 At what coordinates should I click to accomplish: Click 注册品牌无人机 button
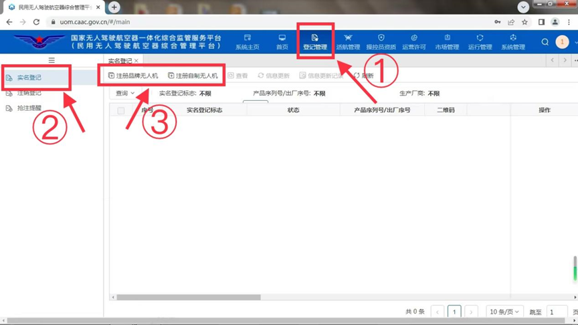pyautogui.click(x=133, y=76)
